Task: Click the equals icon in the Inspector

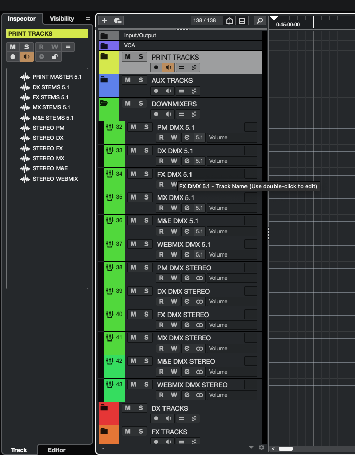Action: 68,47
